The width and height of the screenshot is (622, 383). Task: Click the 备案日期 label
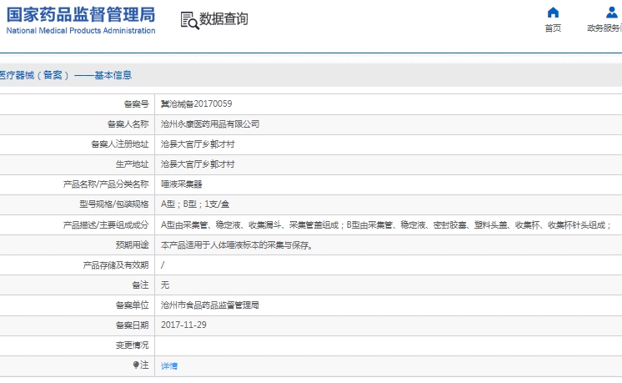[x=132, y=325]
